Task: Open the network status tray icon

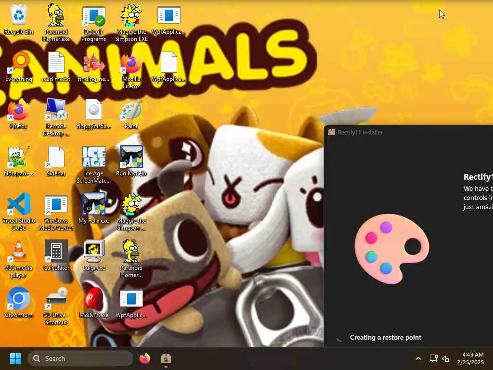Action: [434, 358]
